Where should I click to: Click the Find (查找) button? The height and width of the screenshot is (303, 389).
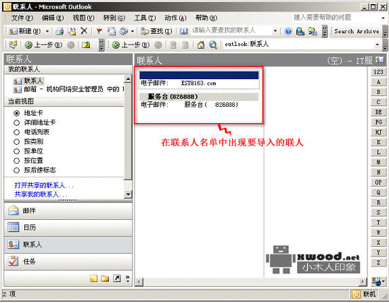(x=156, y=31)
